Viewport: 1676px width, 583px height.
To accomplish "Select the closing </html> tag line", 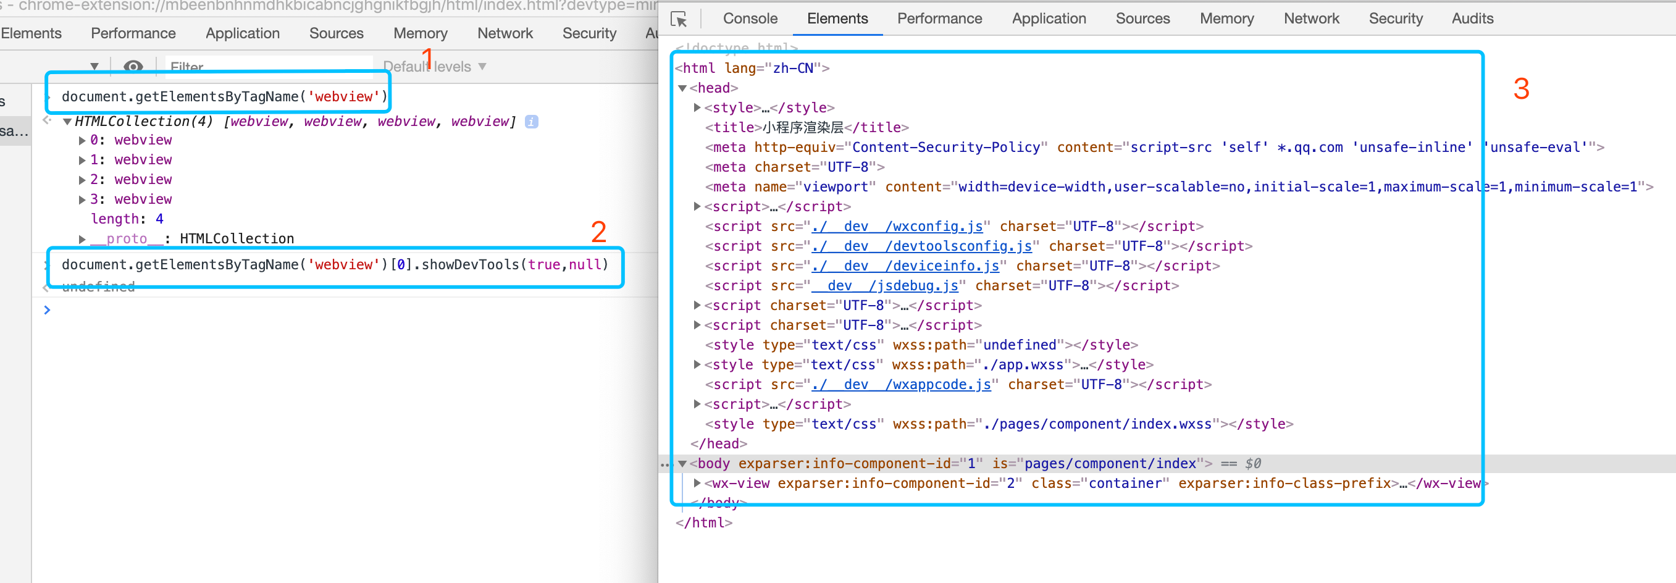I will click(x=704, y=523).
